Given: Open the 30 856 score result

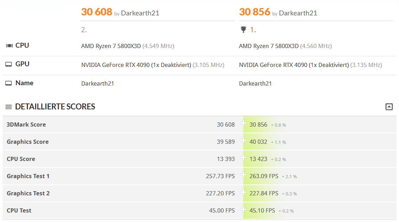Looking at the screenshot, I should pyautogui.click(x=255, y=12).
